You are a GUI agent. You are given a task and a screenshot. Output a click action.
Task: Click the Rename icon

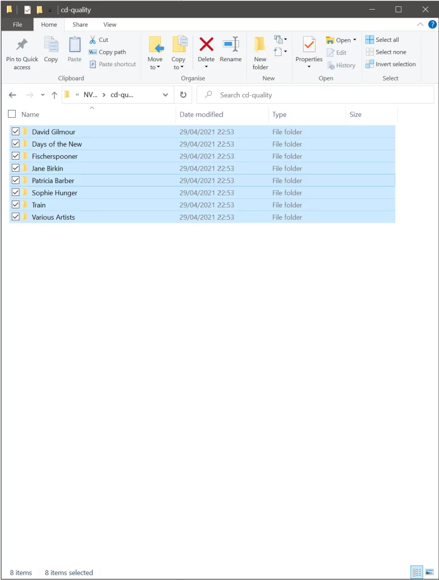231,44
